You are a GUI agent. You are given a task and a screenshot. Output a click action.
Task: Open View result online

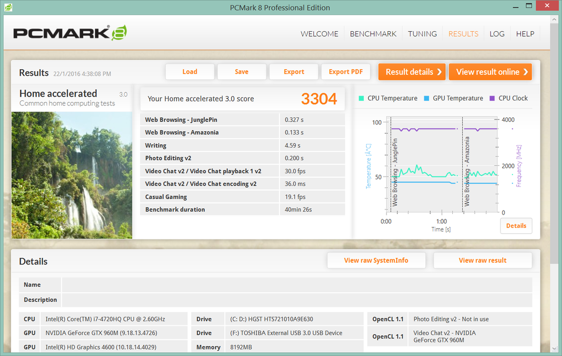click(x=490, y=72)
